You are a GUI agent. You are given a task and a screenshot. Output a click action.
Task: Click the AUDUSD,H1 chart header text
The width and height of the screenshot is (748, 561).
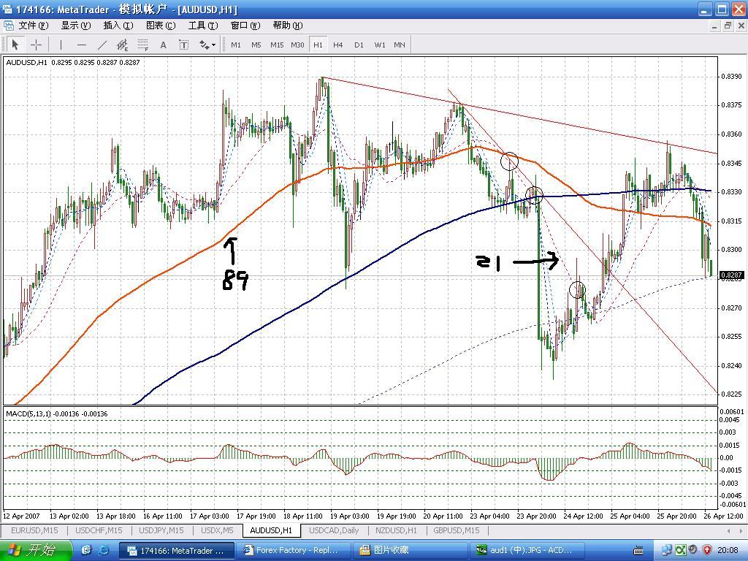coord(73,62)
